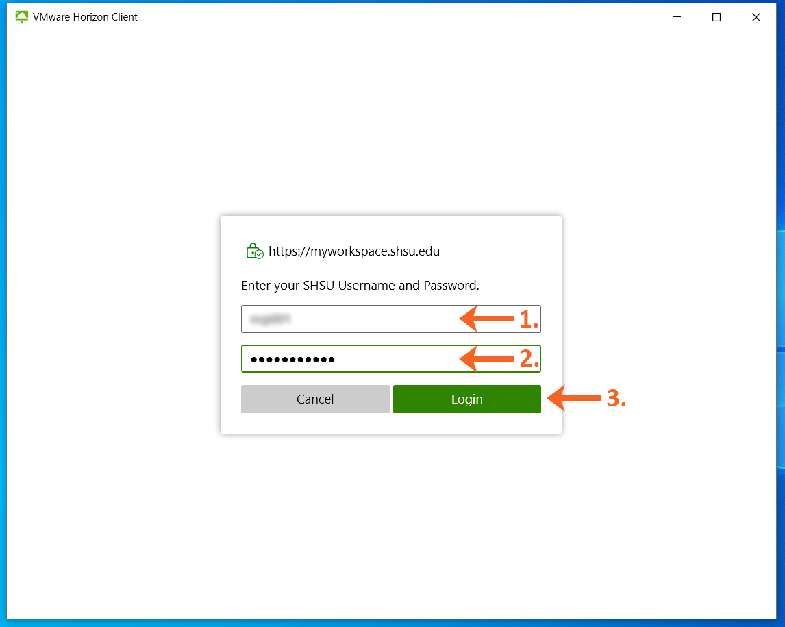Click the Cancel button on the dialog
This screenshot has height=627, width=785.
315,399
